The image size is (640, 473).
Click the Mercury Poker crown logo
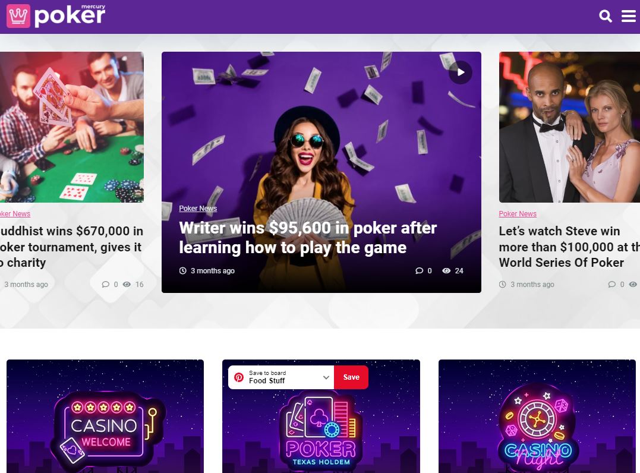[x=18, y=16]
